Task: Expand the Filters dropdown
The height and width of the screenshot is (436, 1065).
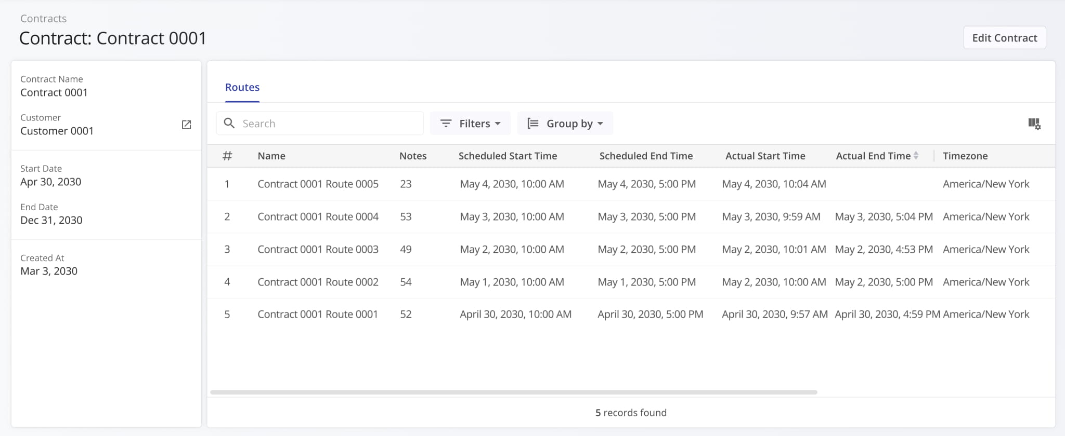Action: (x=498, y=124)
